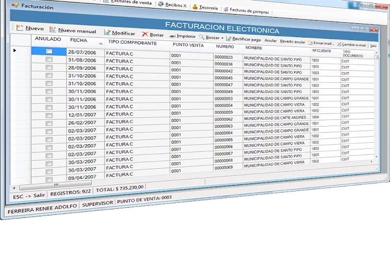Select date cell 12/01/2007
This screenshot has width=390, height=254.
tap(85, 115)
